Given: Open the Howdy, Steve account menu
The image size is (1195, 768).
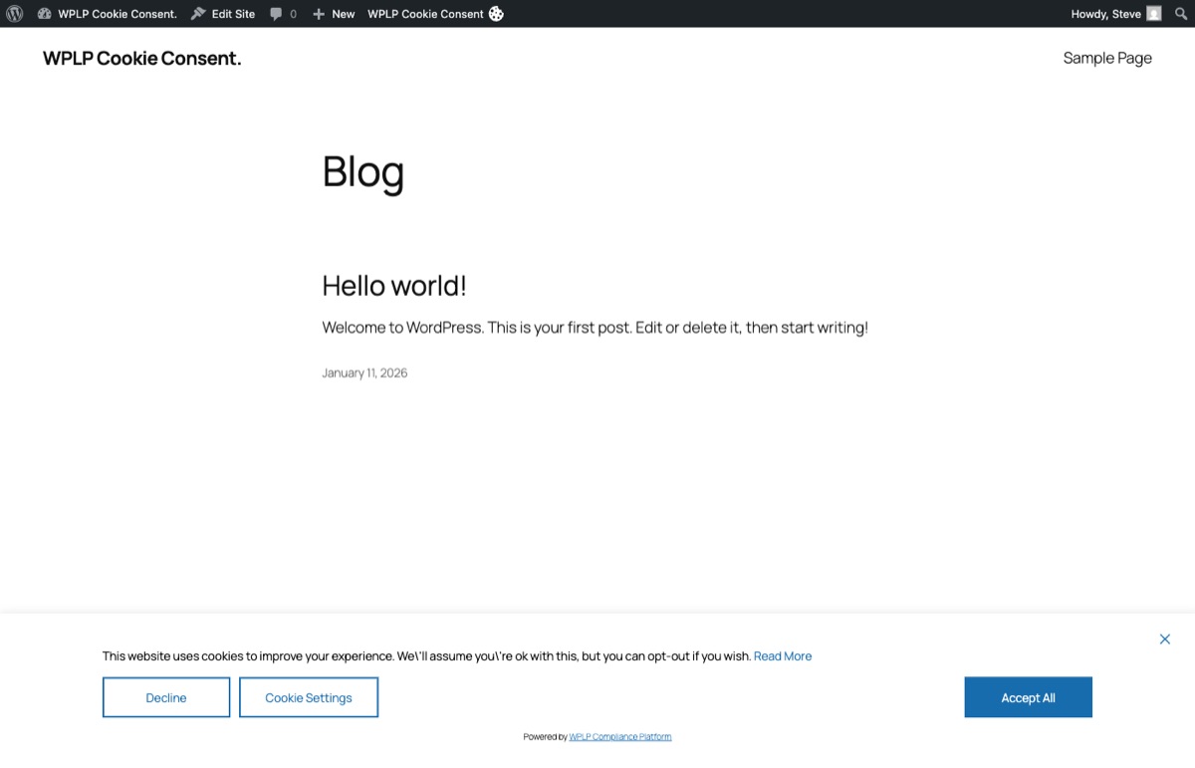Looking at the screenshot, I should tap(1115, 14).
